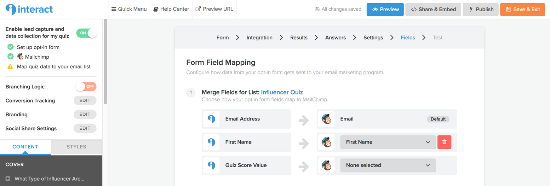Switch to the STYLES tab

coord(76,147)
